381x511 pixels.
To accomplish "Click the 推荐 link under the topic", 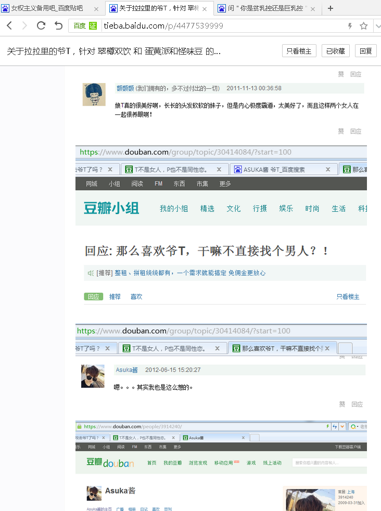I will point(115,296).
